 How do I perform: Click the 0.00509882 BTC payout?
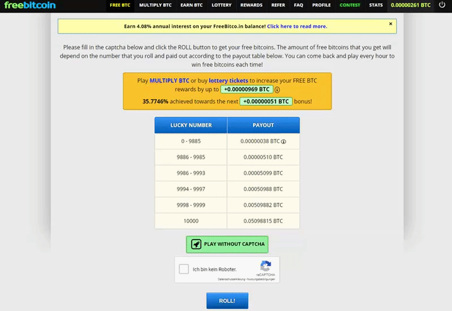tap(263, 205)
